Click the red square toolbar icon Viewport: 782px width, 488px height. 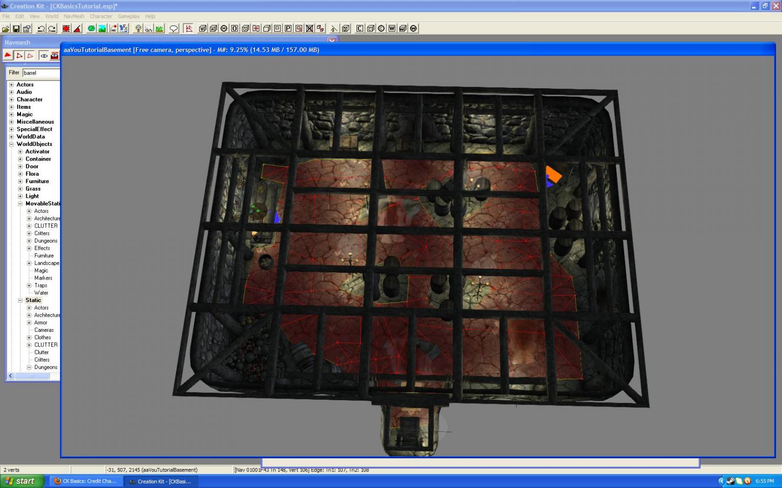tap(66, 29)
